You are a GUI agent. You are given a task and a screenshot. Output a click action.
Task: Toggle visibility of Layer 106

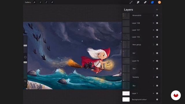[x=157, y=37]
